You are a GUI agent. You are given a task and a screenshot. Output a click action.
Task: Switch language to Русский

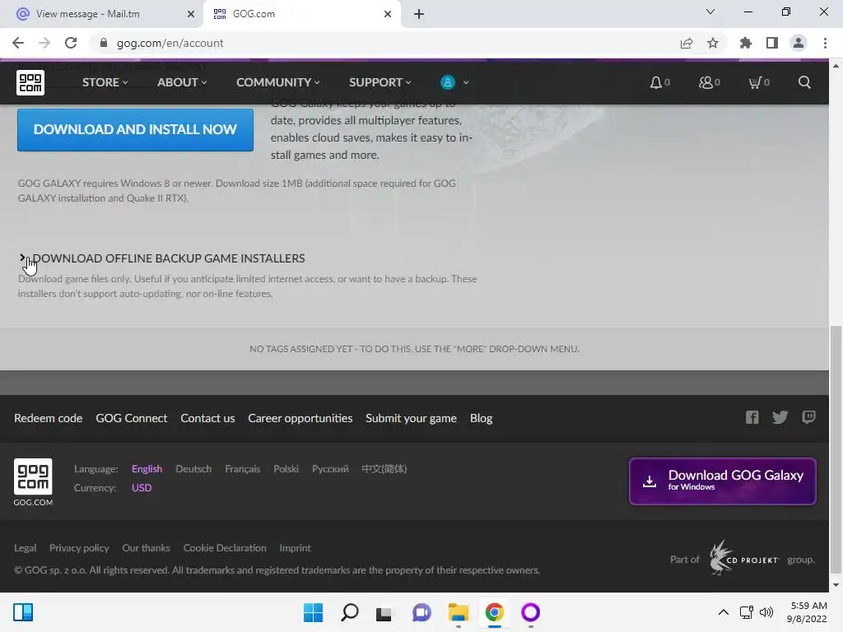(330, 468)
